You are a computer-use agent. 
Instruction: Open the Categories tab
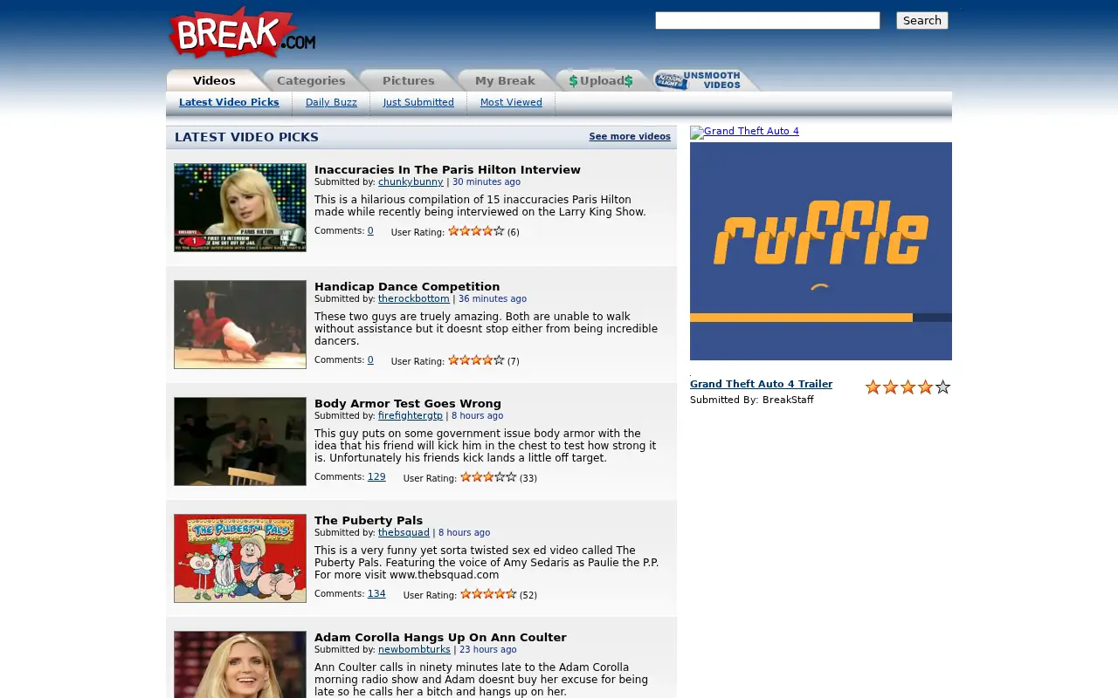[311, 80]
